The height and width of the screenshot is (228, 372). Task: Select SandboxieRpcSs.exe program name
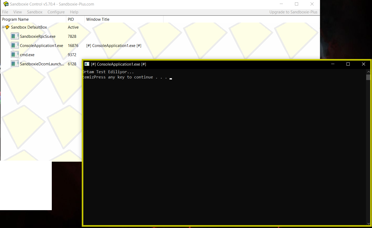pyautogui.click(x=38, y=36)
